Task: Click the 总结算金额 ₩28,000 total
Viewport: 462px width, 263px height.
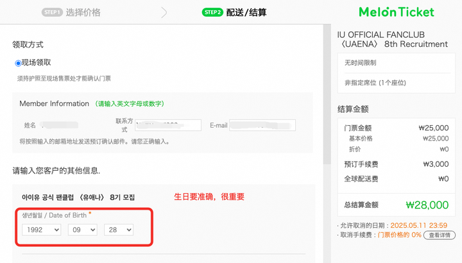Action: coord(427,205)
